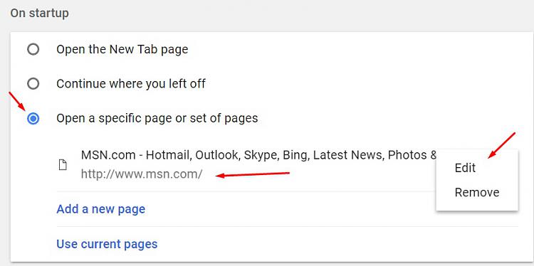This screenshot has height=266, width=534.
Task: Choose the 'Continue where you left off' radio button
Action: click(33, 84)
